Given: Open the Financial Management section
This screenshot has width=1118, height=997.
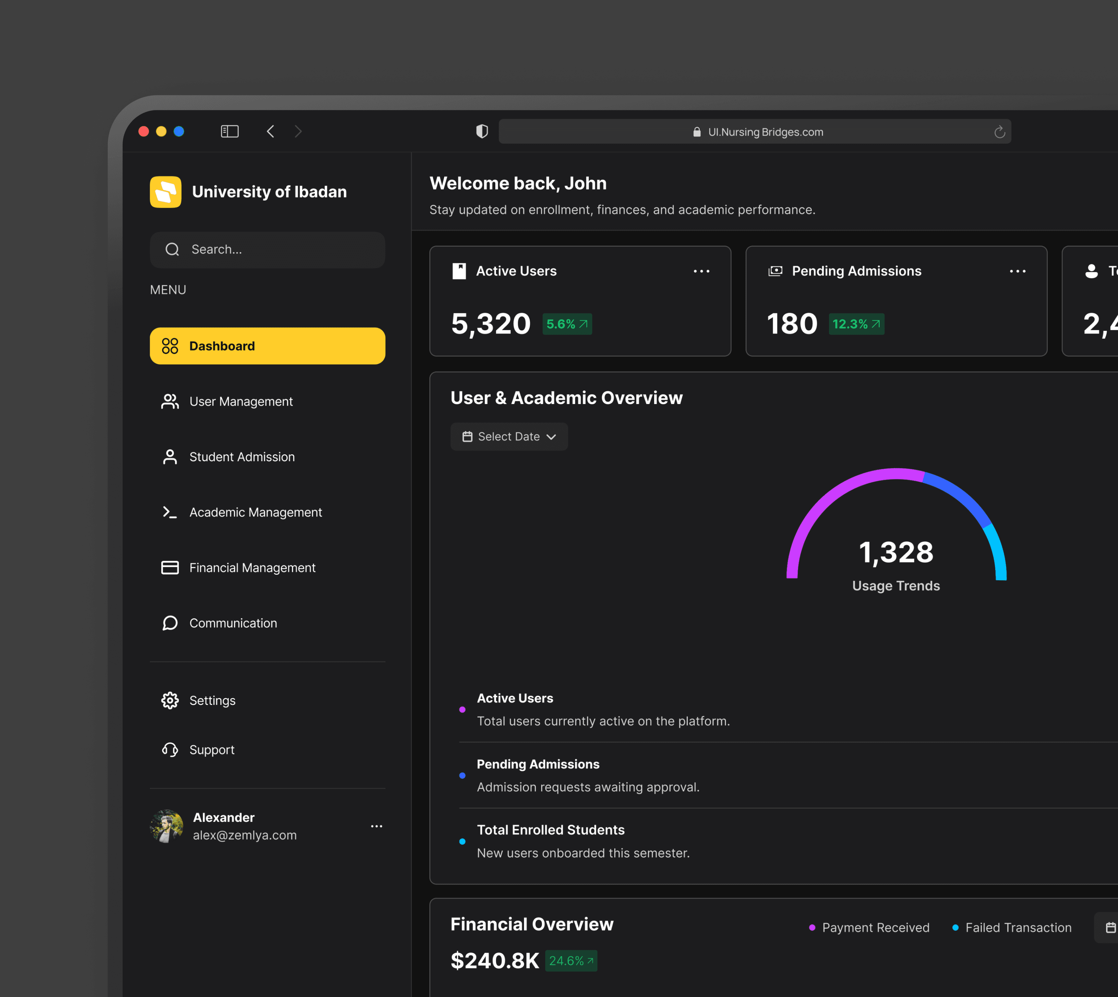Looking at the screenshot, I should click(x=252, y=568).
